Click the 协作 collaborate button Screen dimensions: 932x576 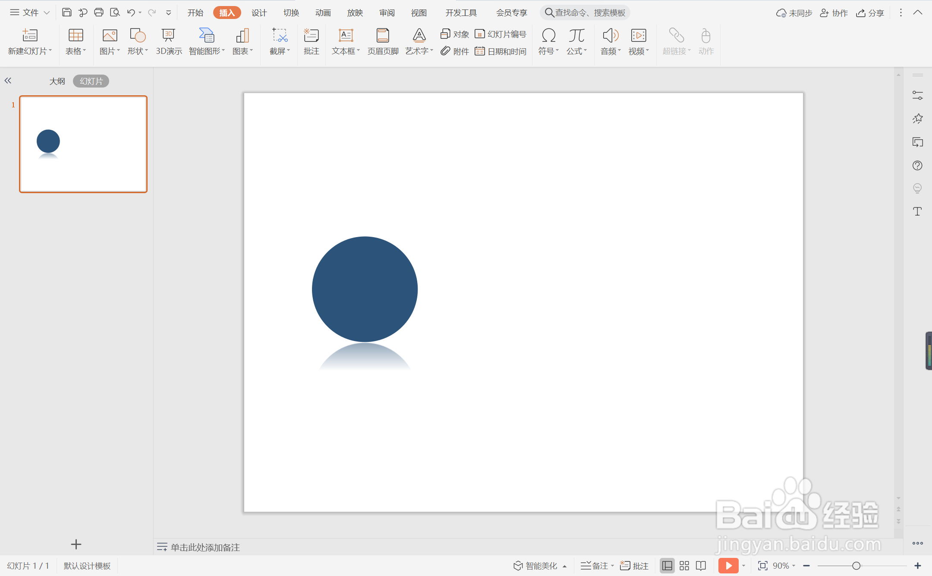click(834, 13)
